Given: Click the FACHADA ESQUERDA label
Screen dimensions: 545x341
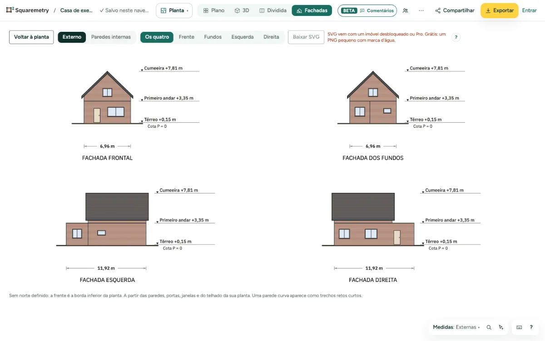Looking at the screenshot, I should click(x=107, y=280).
